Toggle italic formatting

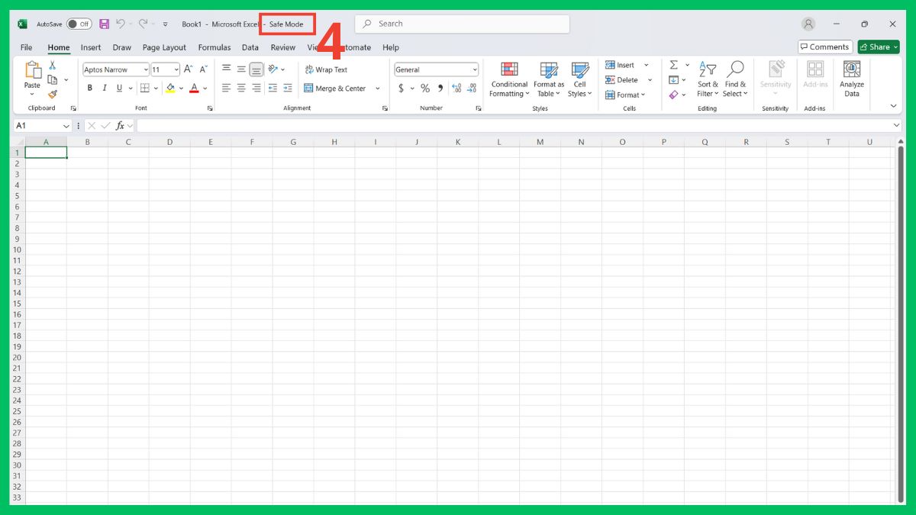(x=104, y=88)
